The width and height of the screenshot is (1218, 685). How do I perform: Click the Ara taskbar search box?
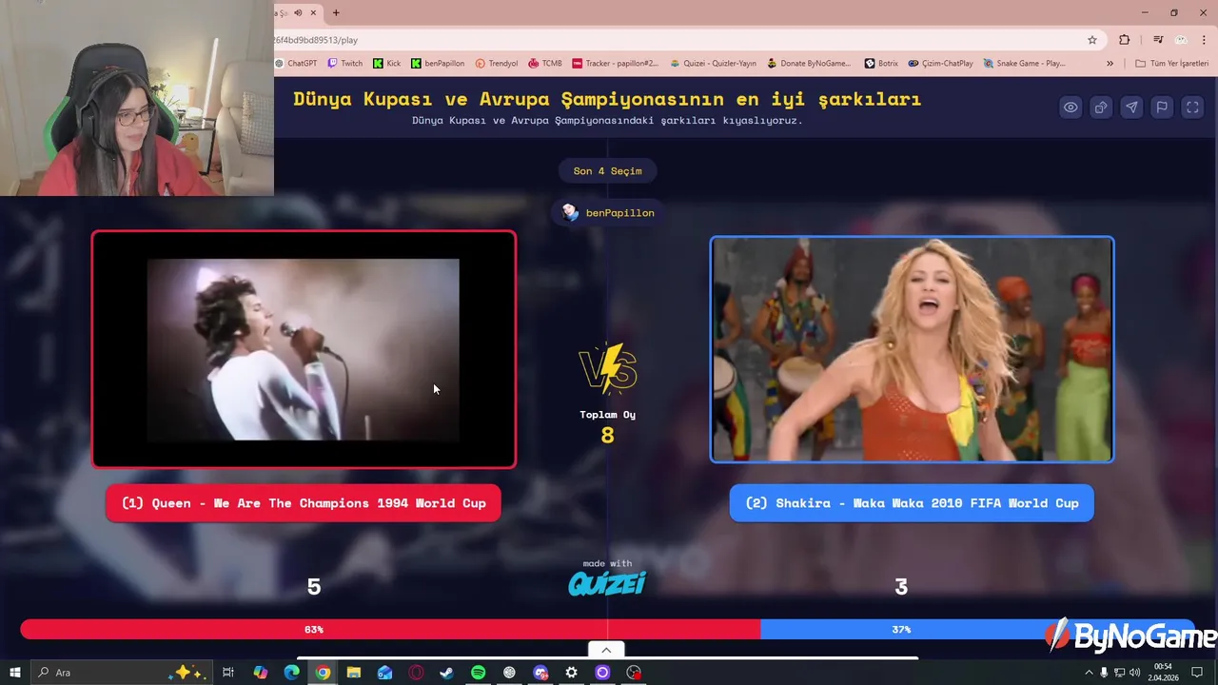click(x=121, y=673)
